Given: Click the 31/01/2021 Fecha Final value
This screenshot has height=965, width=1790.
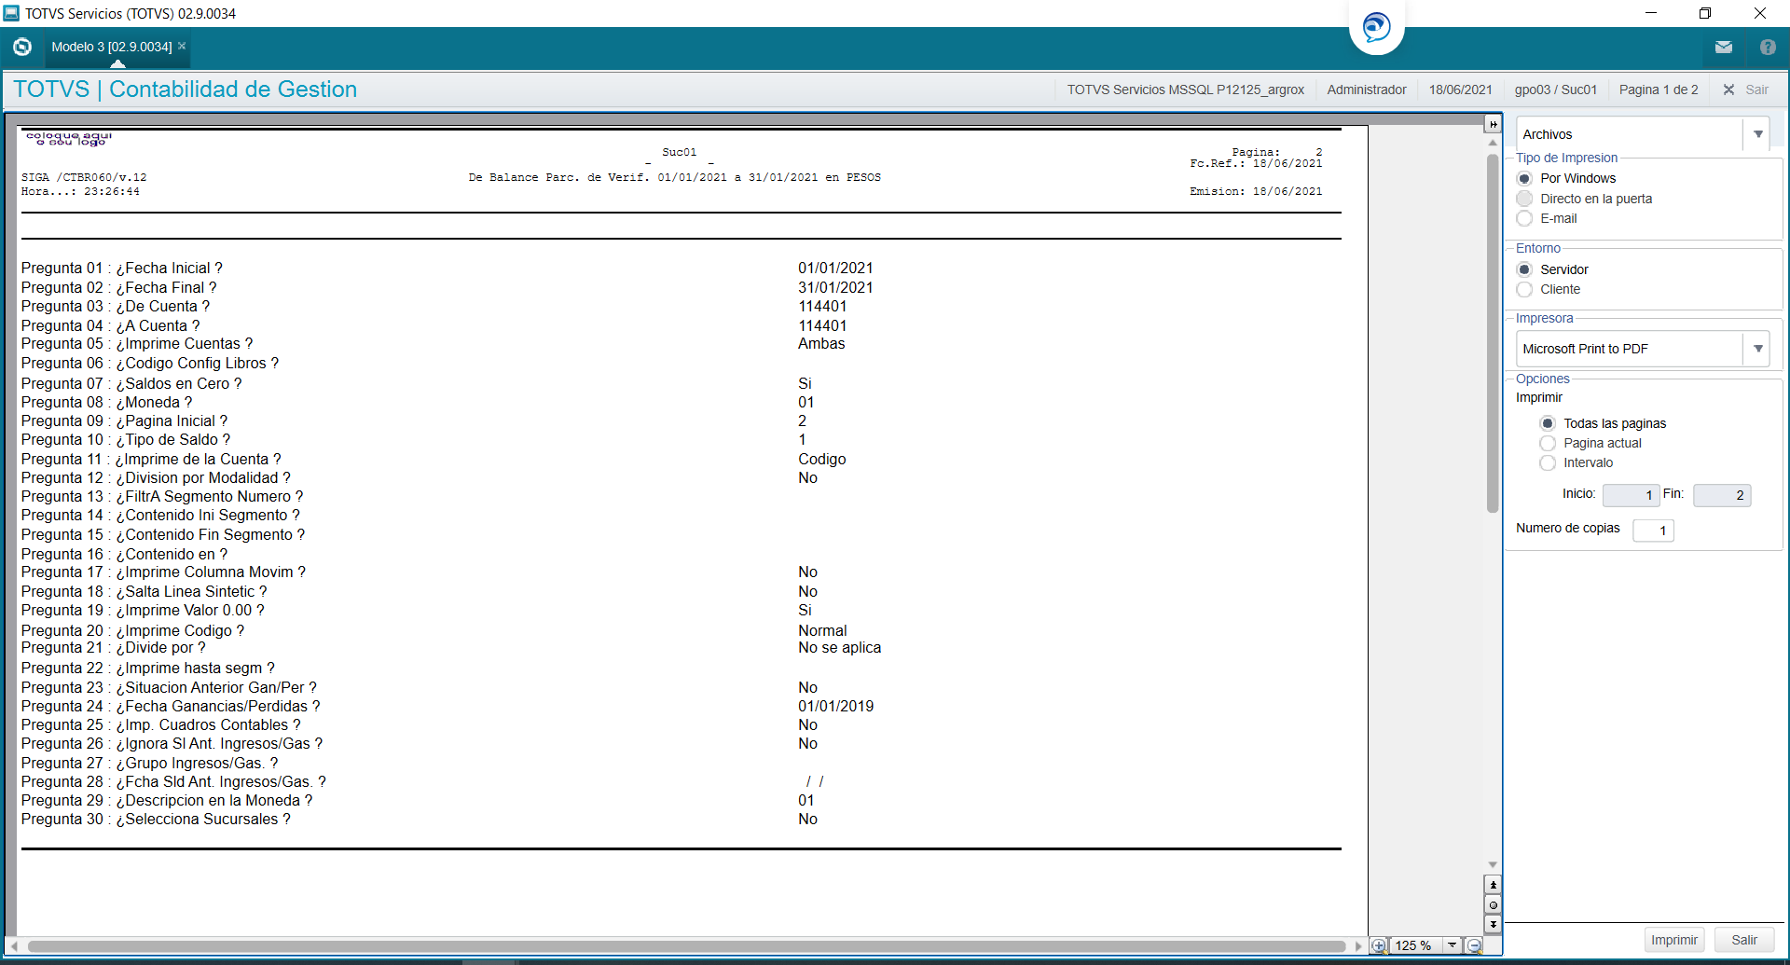Looking at the screenshot, I should click(835, 288).
